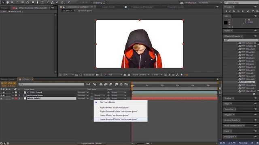Toggle visibility of 'на белом фоне' layer
The image size is (259, 145).
[1, 95]
